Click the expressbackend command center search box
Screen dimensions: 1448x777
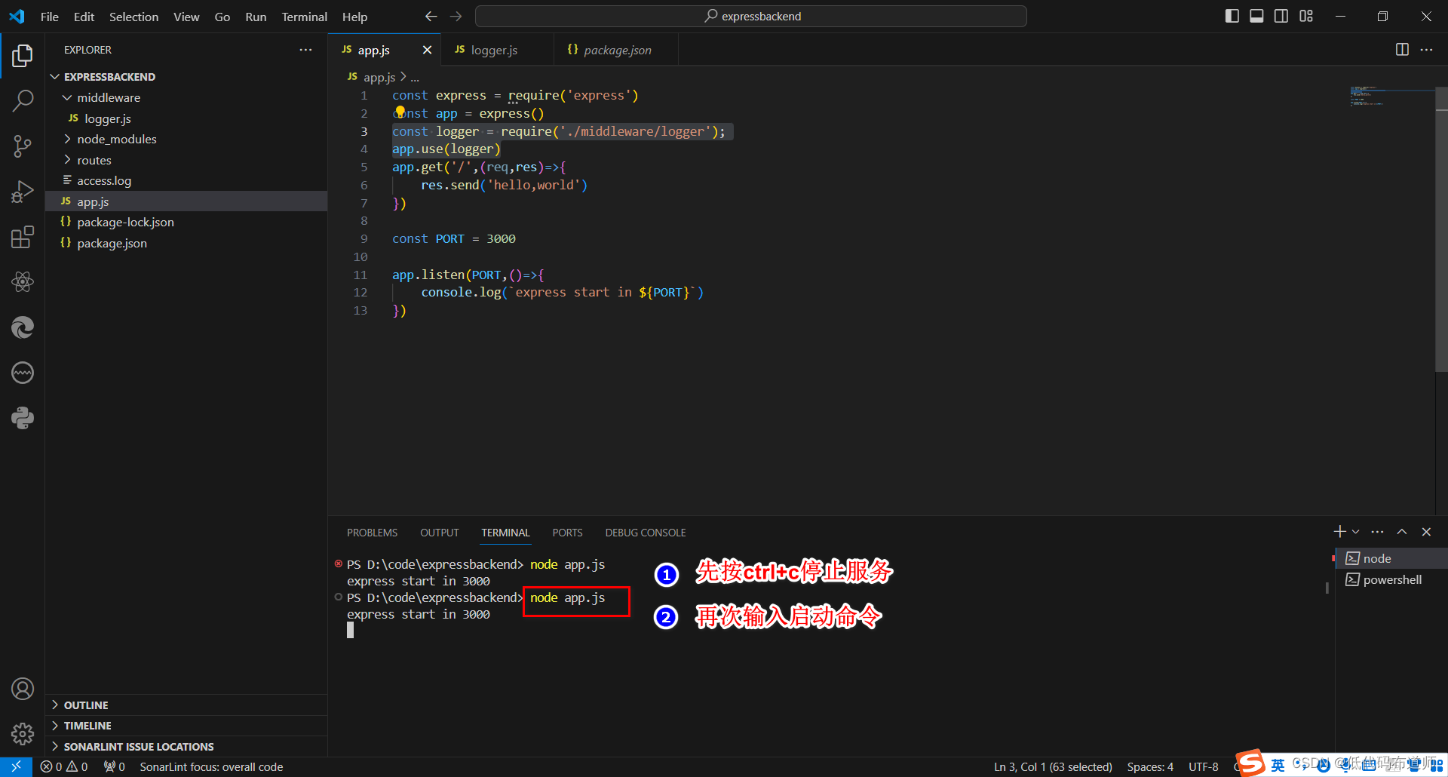(x=751, y=17)
